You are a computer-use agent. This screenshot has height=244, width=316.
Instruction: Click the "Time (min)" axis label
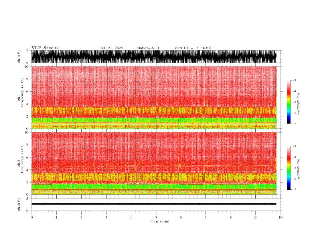[x=160, y=221]
